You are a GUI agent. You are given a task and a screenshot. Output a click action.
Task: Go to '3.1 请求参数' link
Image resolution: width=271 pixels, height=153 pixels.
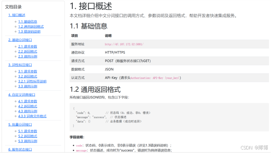(28, 71)
